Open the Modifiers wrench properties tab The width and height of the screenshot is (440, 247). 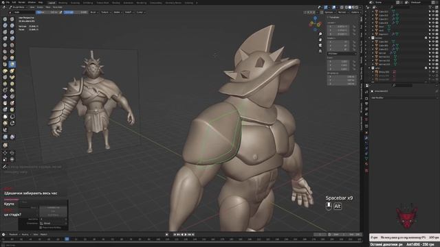pos(366,138)
